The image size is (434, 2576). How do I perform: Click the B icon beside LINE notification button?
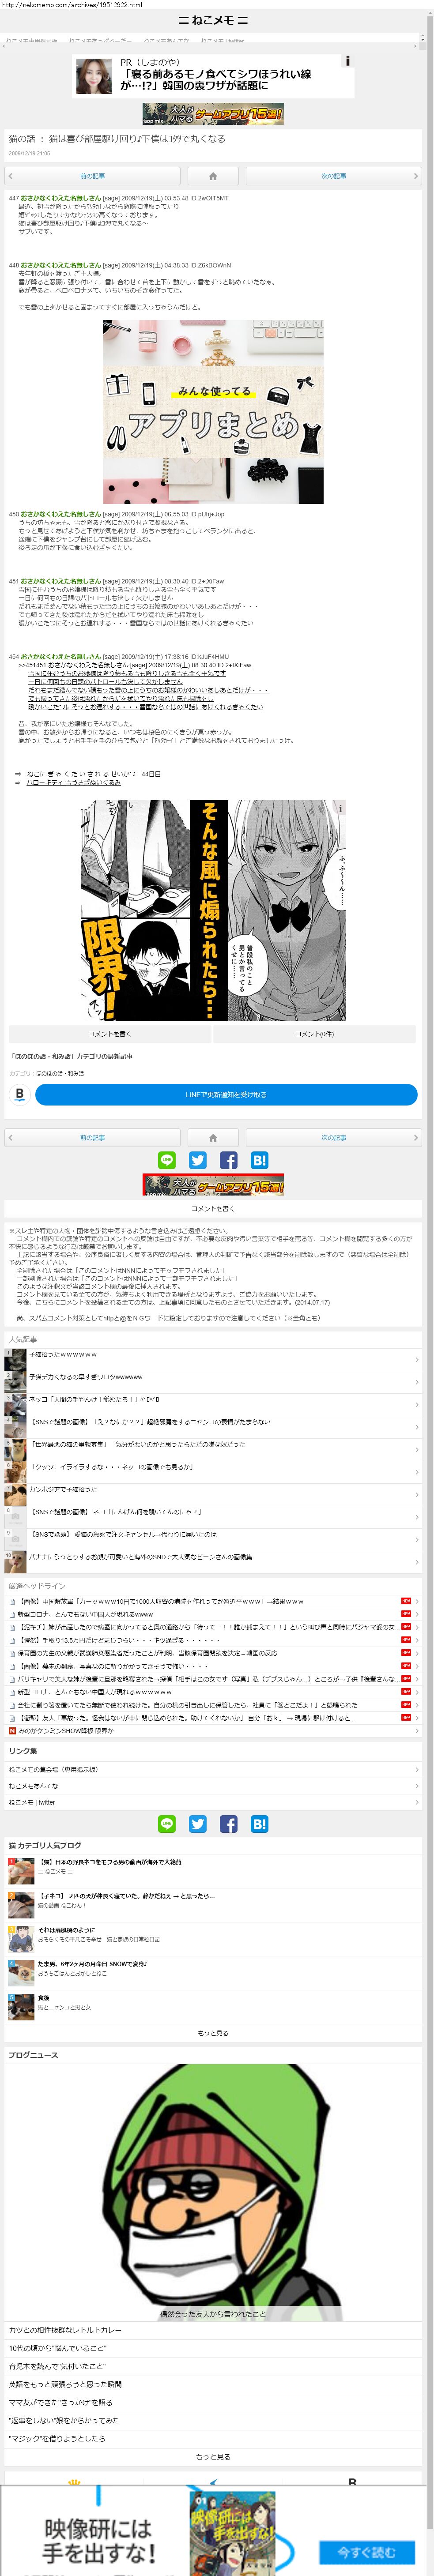[19, 1095]
